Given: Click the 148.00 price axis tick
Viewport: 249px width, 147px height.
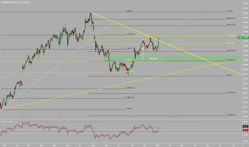Looking at the screenshot, I should (x=246, y=13).
